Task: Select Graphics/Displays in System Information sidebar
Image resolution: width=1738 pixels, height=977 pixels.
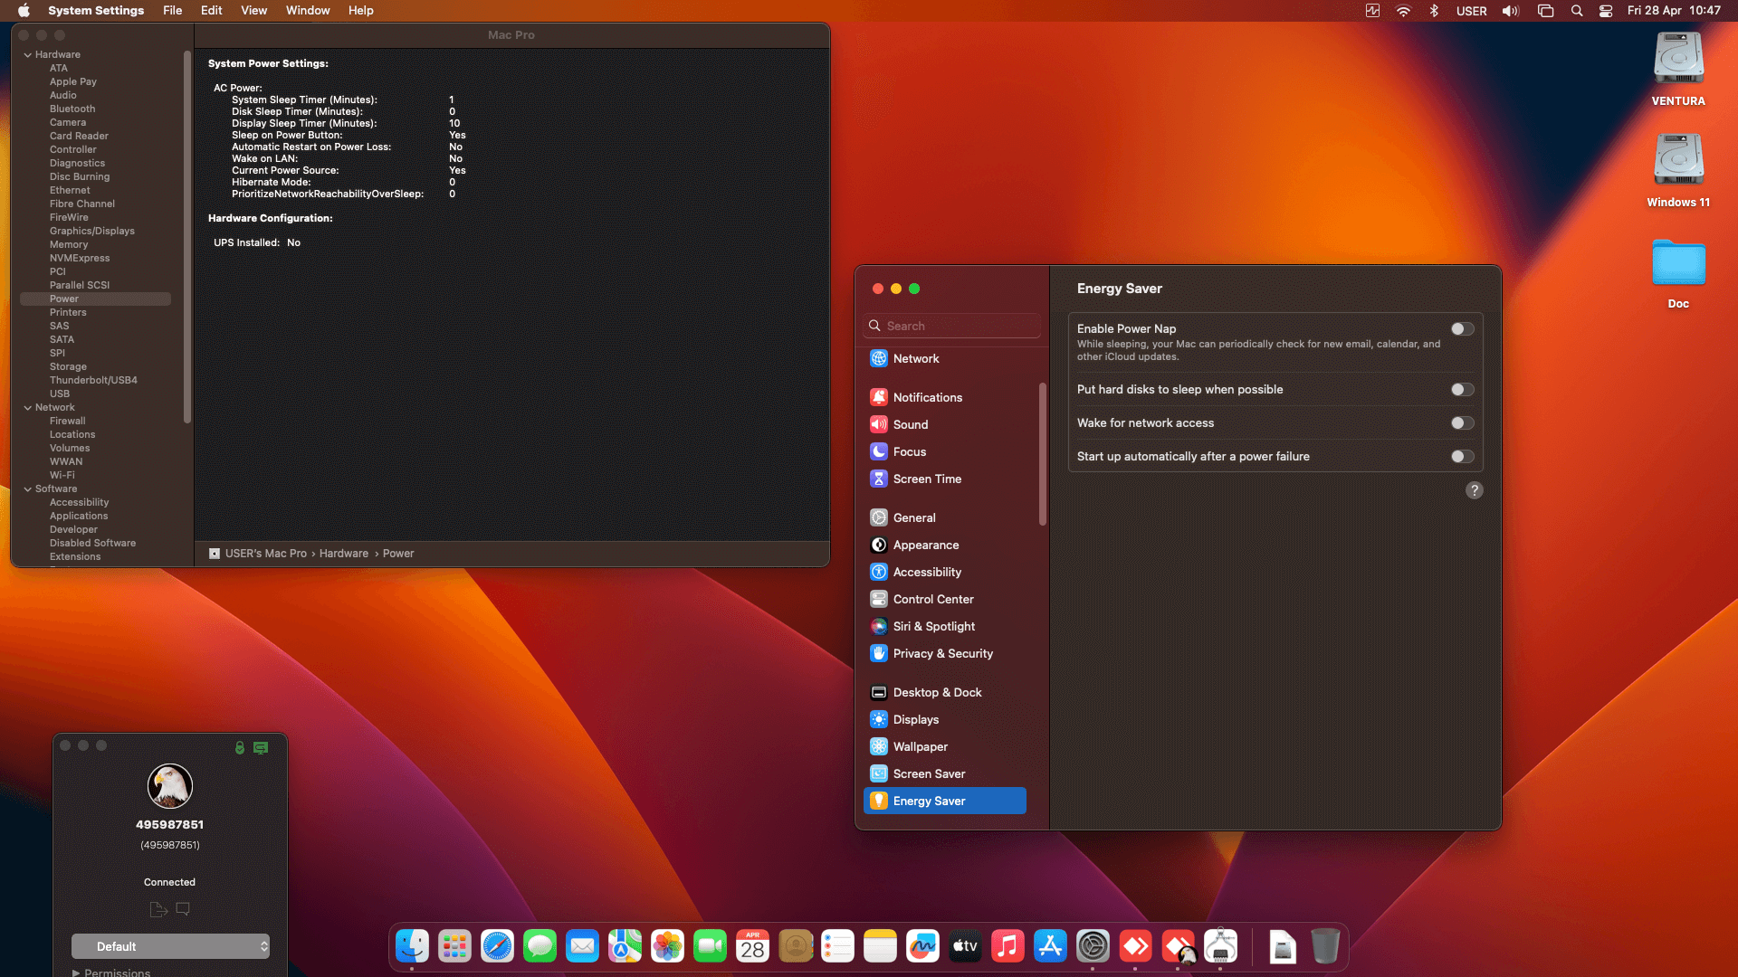Action: point(92,232)
